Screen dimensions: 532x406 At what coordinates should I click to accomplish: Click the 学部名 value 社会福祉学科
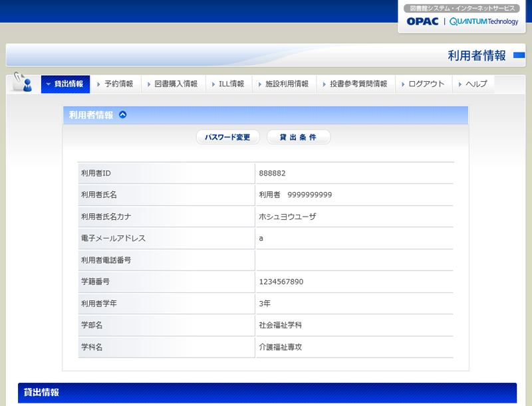coord(280,325)
